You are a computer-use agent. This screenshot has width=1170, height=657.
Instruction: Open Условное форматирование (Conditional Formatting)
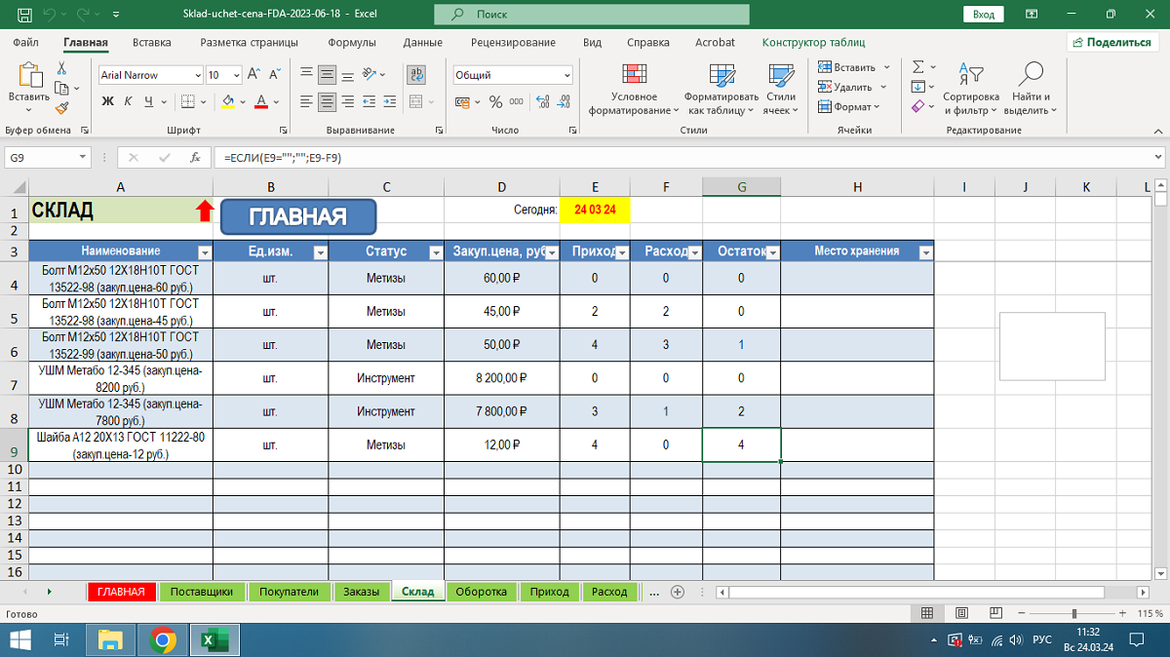635,90
